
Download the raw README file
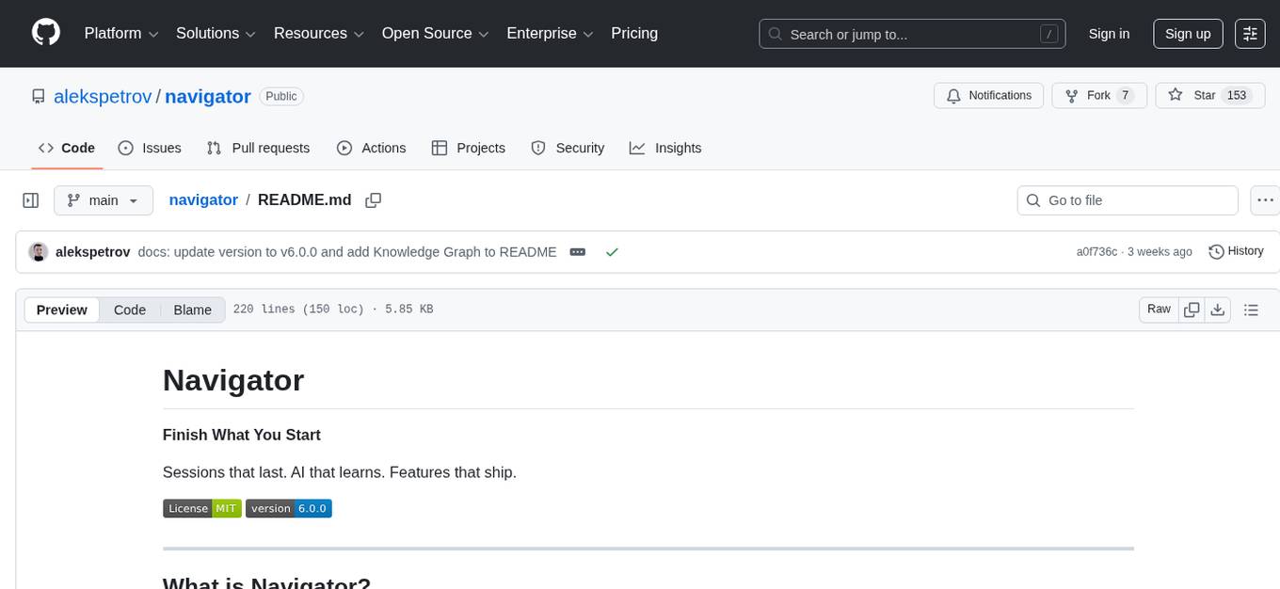tap(1218, 309)
